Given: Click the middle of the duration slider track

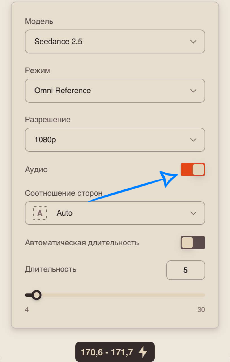Looking at the screenshot, I should click(x=115, y=295).
